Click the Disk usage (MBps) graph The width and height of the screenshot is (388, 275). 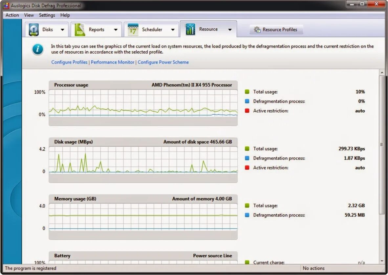coord(143,160)
